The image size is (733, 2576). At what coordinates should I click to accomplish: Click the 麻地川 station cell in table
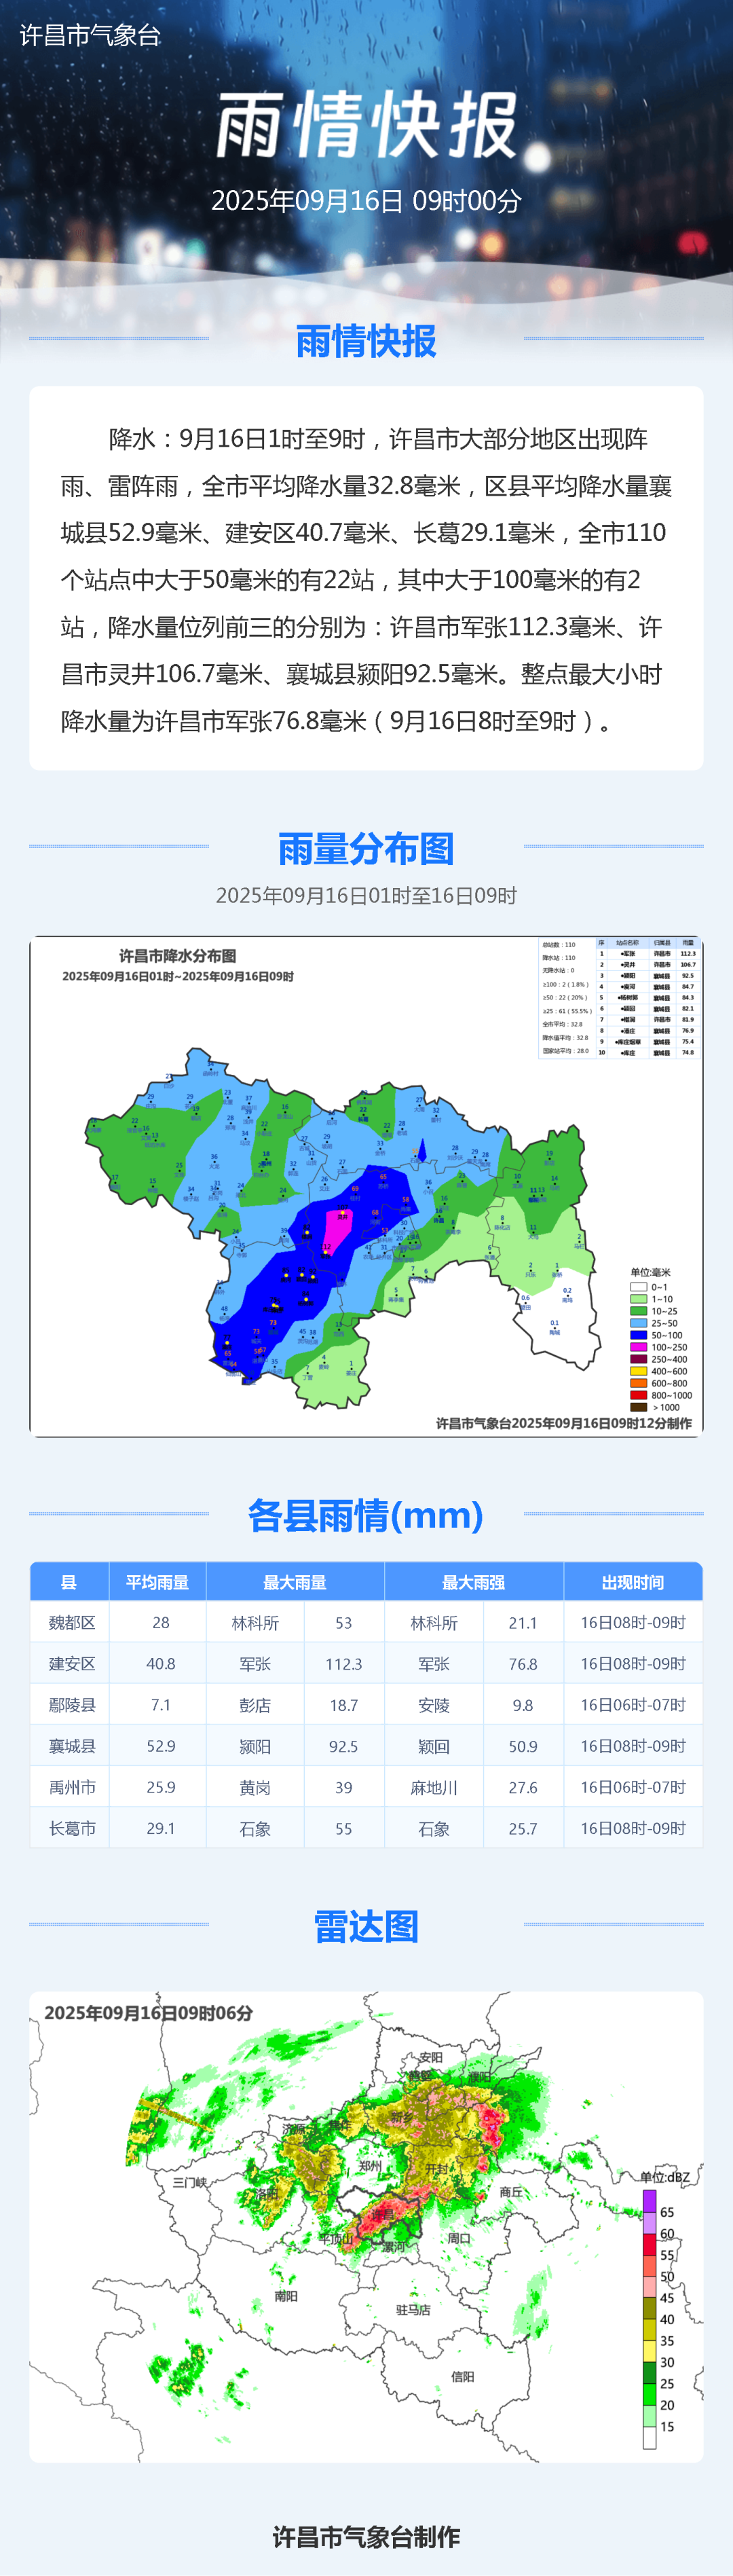(434, 1787)
